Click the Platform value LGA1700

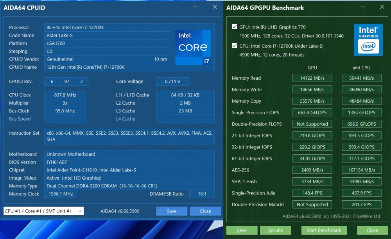[x=108, y=43]
